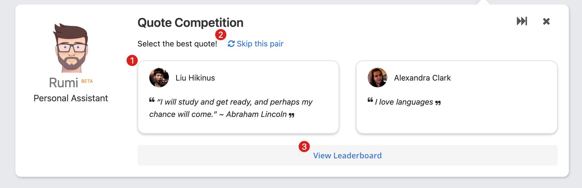Click the refresh icon beside Skip this pair

(x=231, y=44)
